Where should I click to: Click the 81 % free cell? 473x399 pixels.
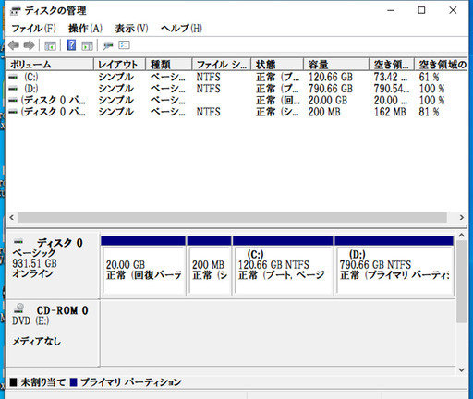coord(429,112)
